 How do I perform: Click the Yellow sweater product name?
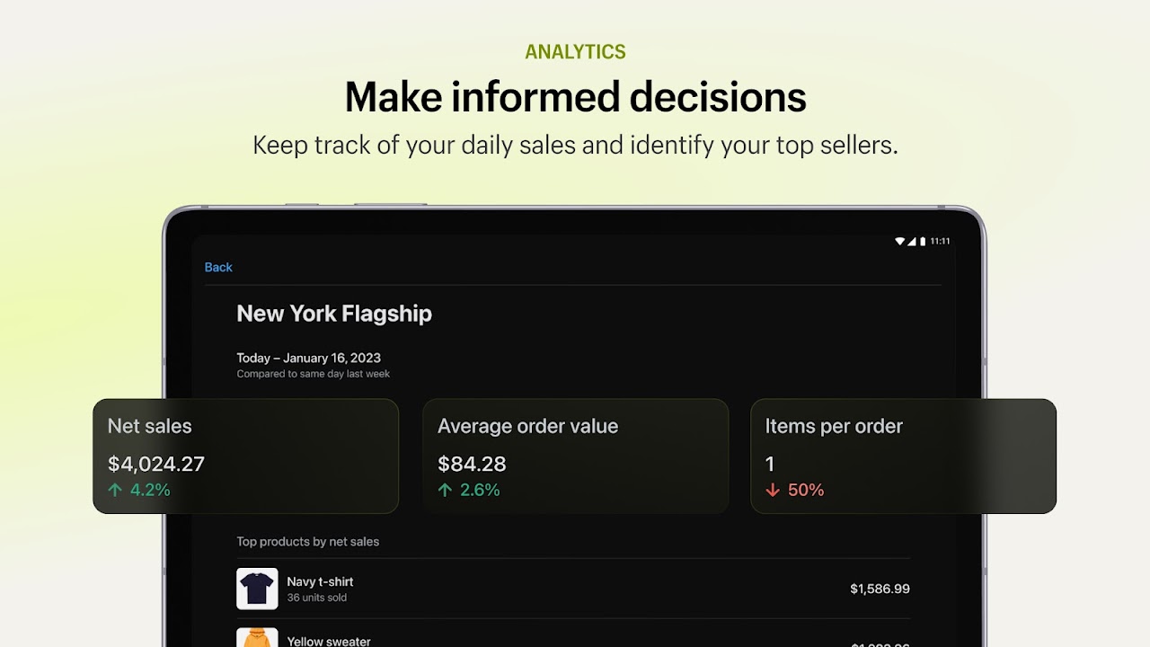329,641
